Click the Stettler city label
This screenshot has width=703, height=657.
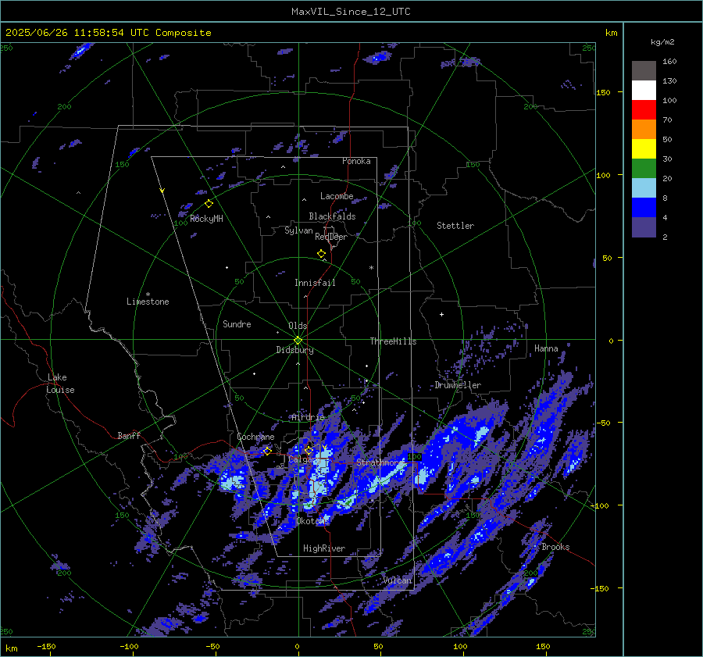pos(455,226)
